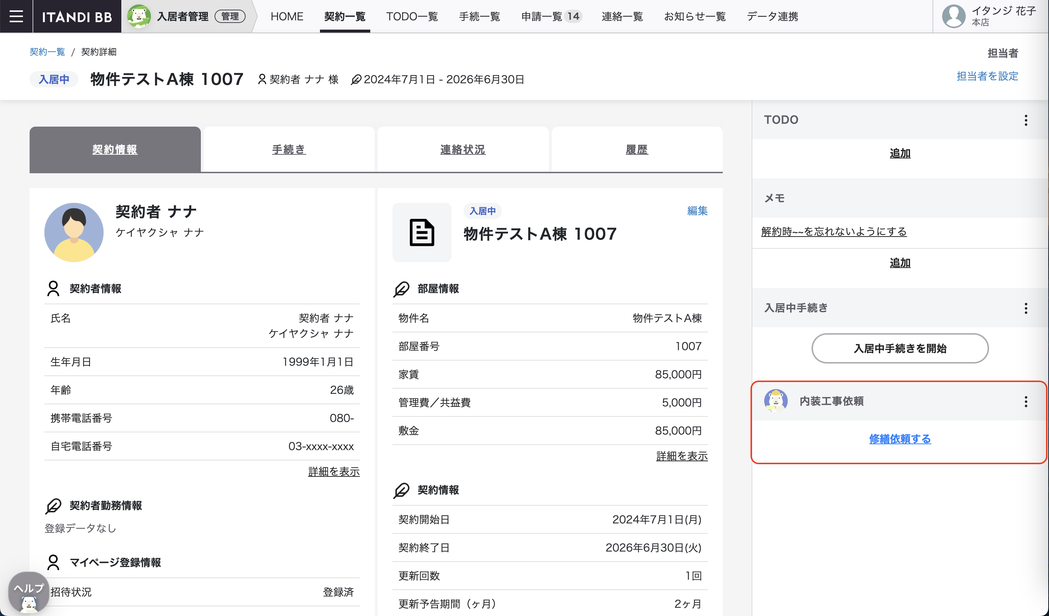Screen dimensions: 1049x616
Task: Open the 内装工事依頼 three-dot menu
Action: click(1026, 402)
